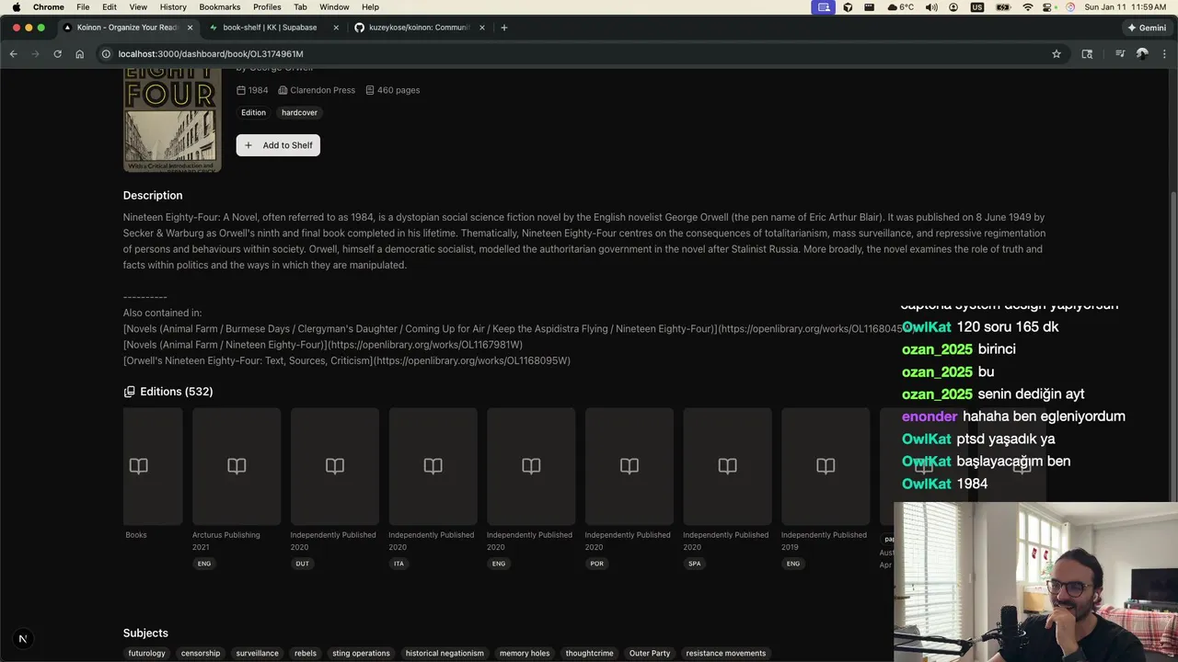Open the Apple menu

click(16, 7)
